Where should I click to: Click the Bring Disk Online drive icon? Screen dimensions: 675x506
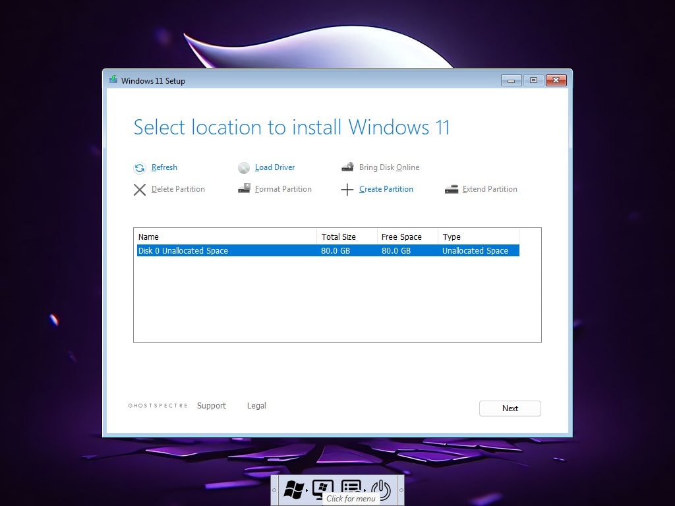[x=348, y=167]
